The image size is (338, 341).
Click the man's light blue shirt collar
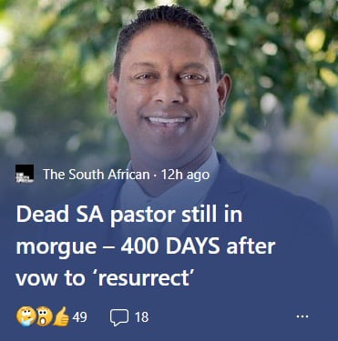click(170, 188)
